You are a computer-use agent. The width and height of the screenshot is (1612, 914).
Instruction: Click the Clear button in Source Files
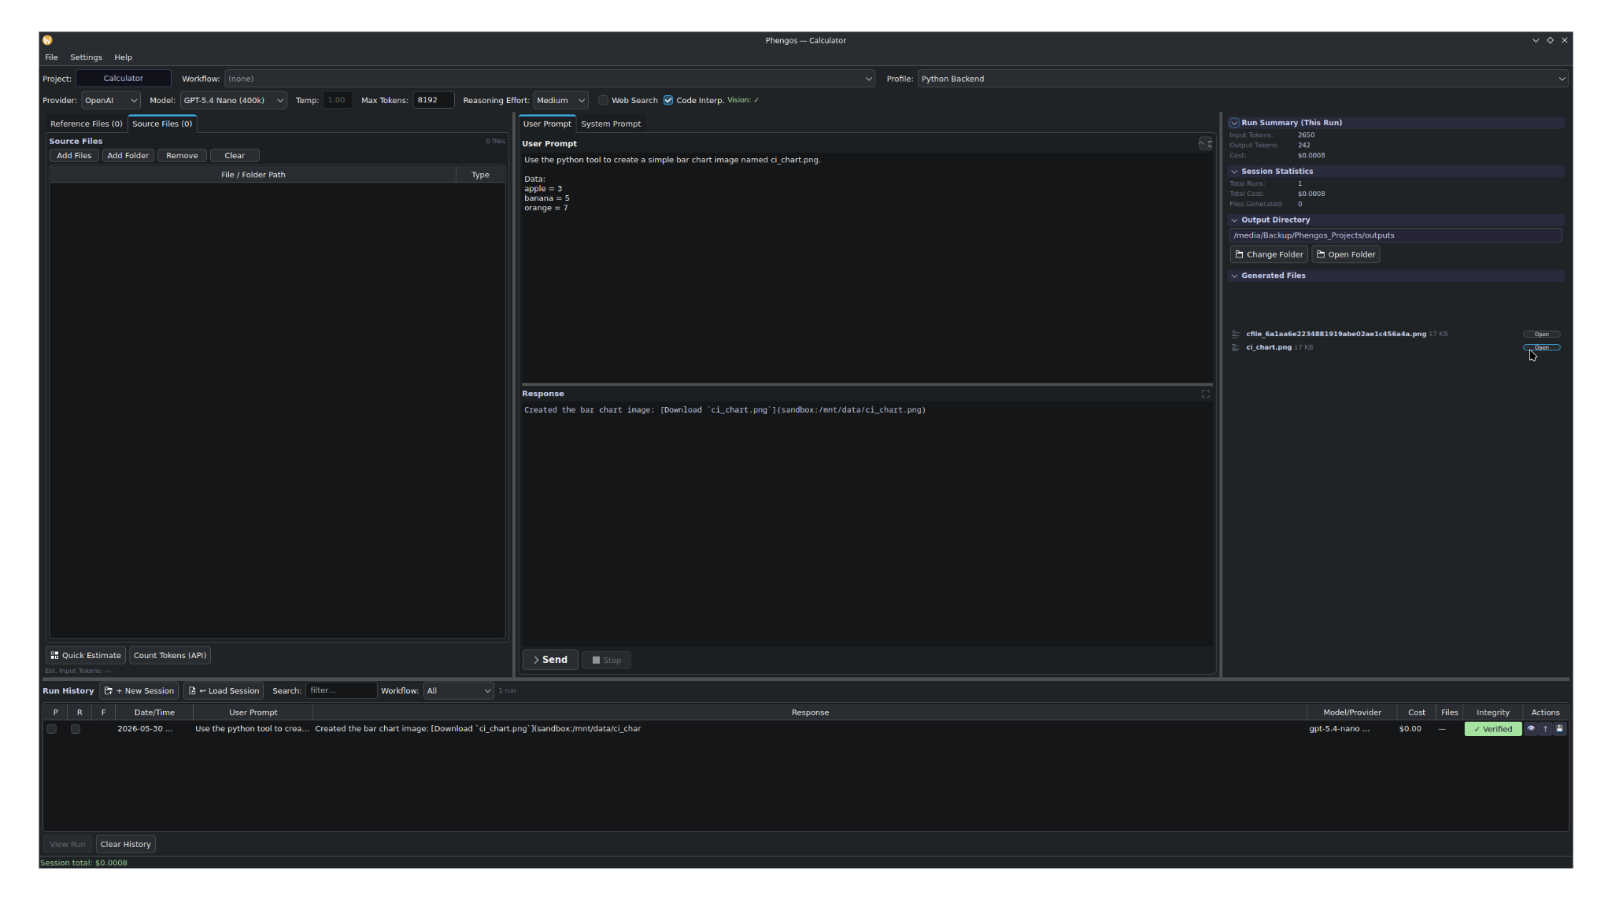coord(235,156)
